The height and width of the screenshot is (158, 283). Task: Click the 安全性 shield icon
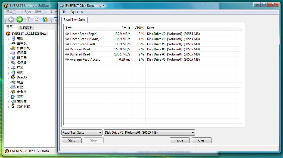pos(13,92)
